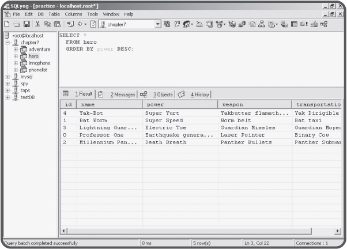Collapse the chapter7 database node
The width and height of the screenshot is (347, 249).
pos(7,43)
